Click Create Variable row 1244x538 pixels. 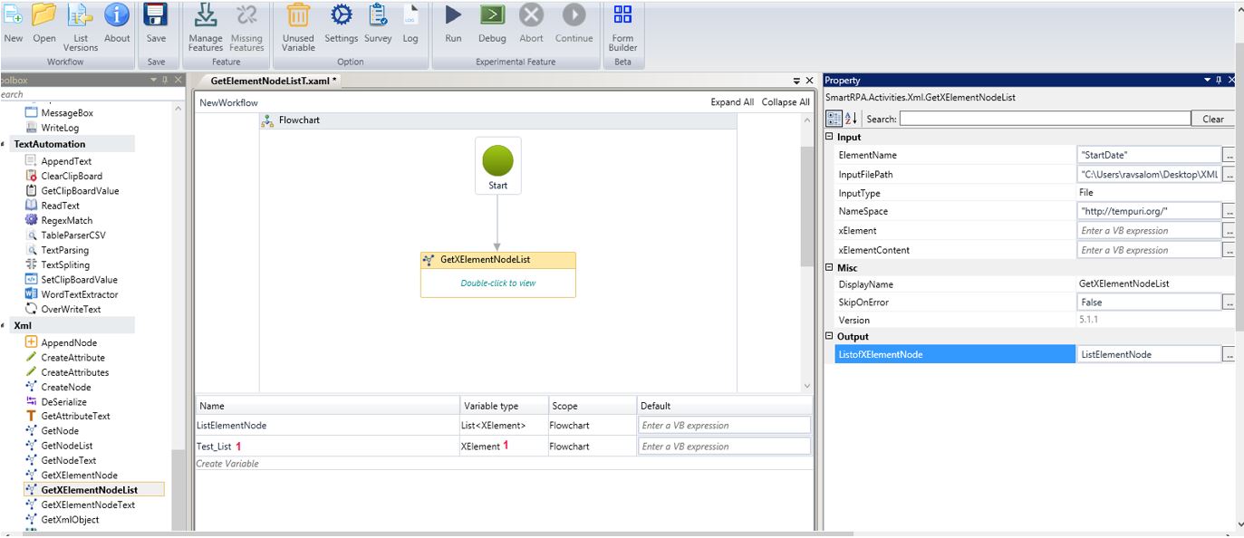(227, 464)
